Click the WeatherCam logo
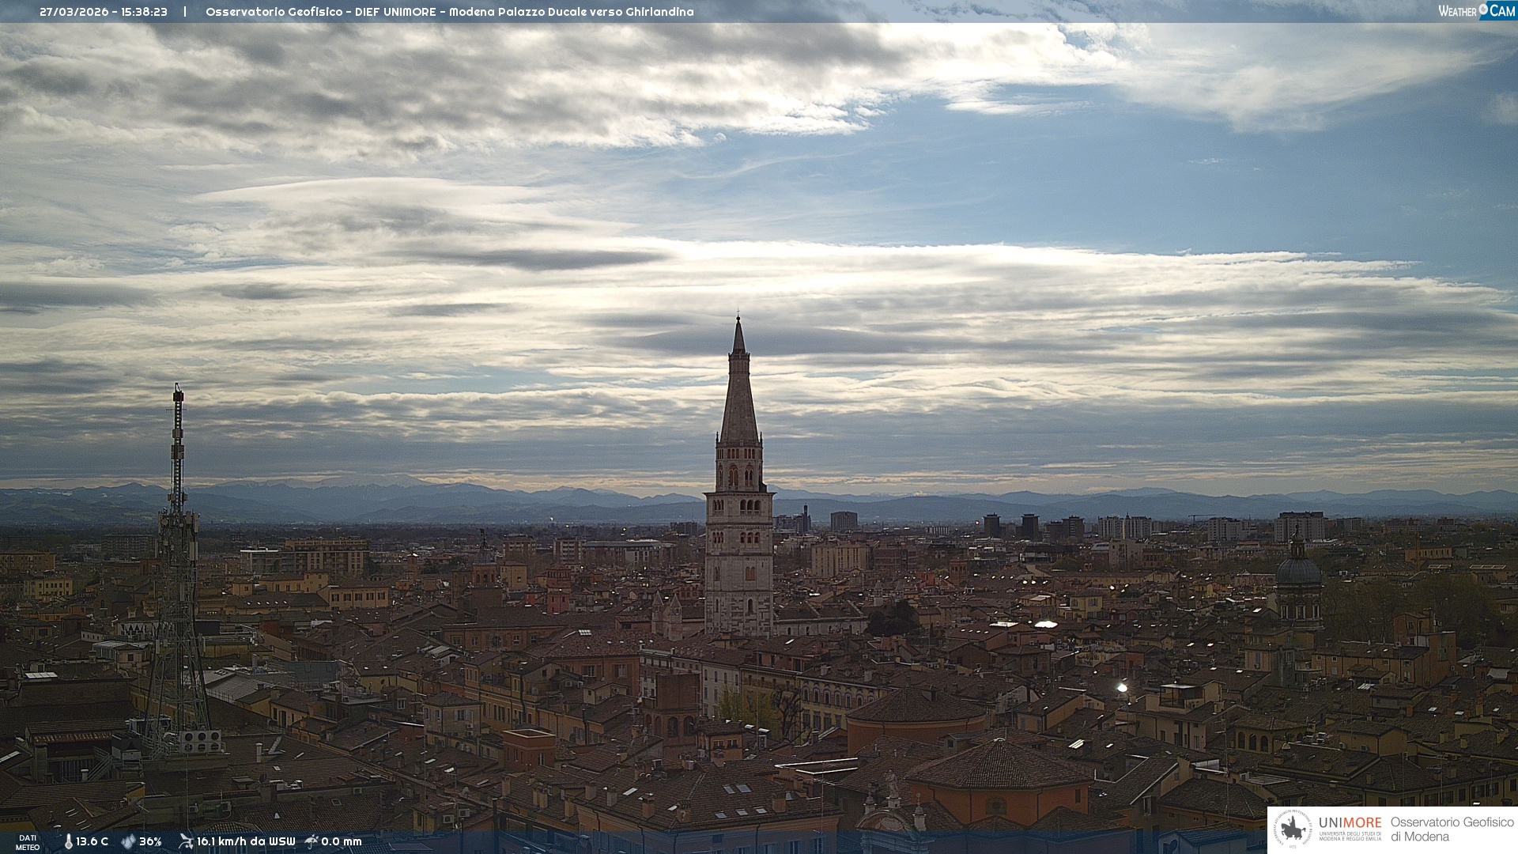Screen dimensions: 1518x854 [1476, 11]
